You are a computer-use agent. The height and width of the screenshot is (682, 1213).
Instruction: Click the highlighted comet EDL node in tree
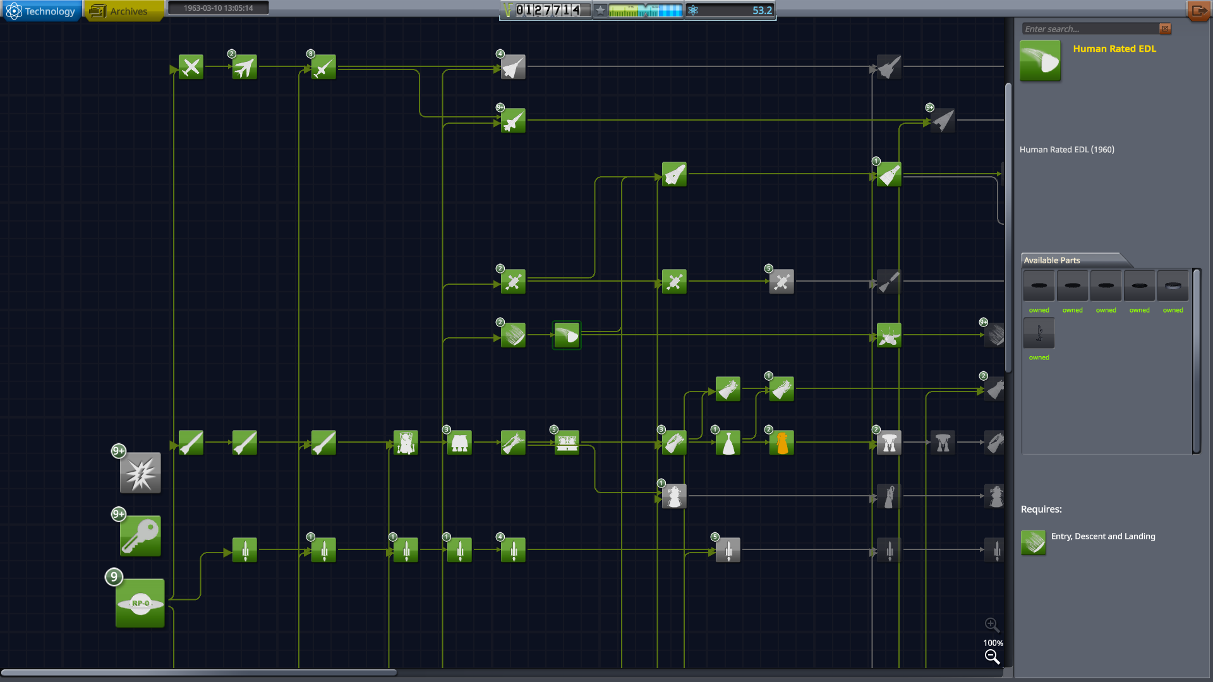point(566,335)
